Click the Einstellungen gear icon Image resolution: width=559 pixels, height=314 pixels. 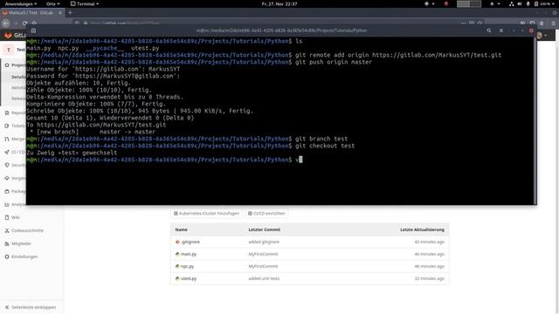click(7, 256)
